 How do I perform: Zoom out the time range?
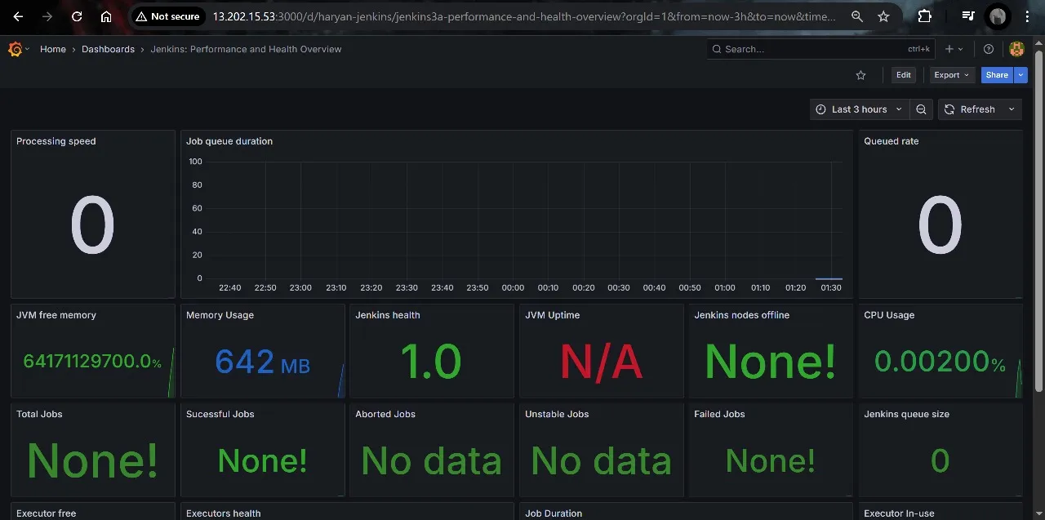click(x=922, y=109)
